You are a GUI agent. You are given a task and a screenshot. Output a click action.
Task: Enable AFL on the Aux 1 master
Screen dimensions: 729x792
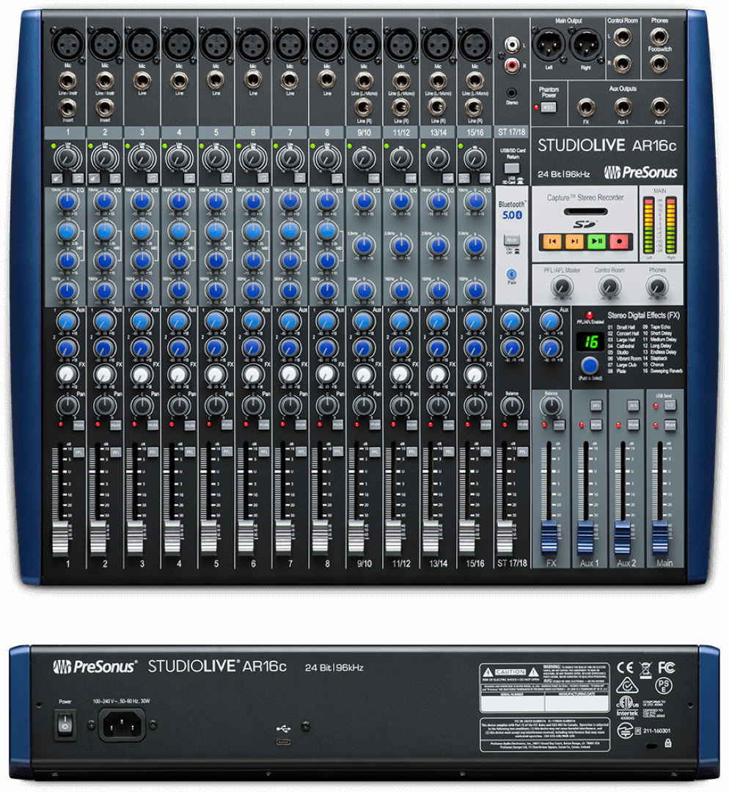(596, 404)
